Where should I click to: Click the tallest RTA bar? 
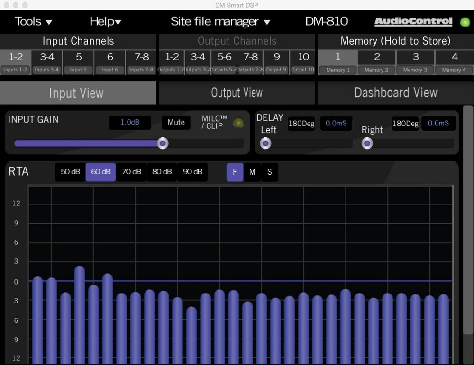pyautogui.click(x=80, y=315)
